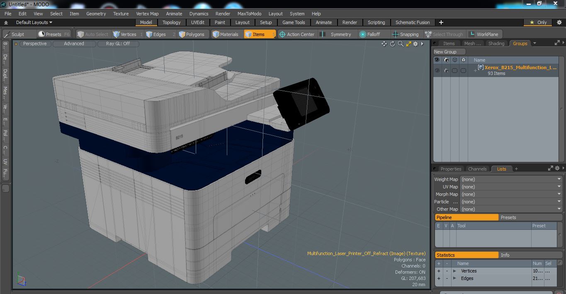The width and height of the screenshot is (566, 294).
Task: Toggle Auto Select
Action: [93, 34]
